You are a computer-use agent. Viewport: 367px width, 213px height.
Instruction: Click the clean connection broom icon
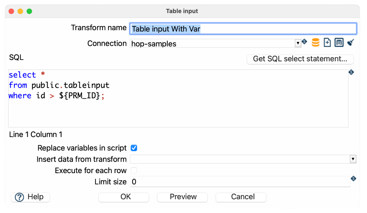pyautogui.click(x=350, y=42)
